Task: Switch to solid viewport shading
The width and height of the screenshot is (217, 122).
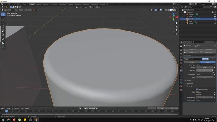Action: coord(171,10)
